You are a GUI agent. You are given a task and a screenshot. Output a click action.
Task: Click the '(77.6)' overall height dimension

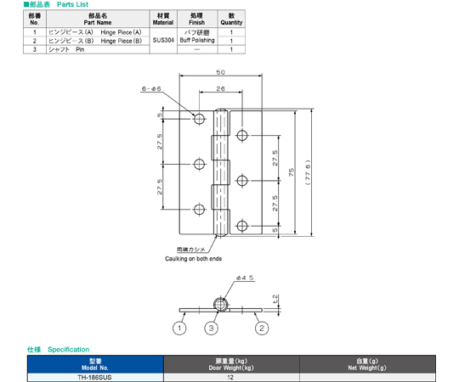pyautogui.click(x=308, y=172)
